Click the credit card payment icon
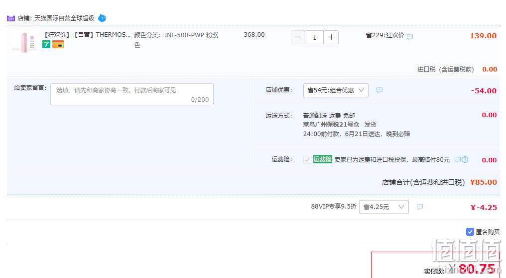This screenshot has width=506, height=278. click(x=58, y=44)
